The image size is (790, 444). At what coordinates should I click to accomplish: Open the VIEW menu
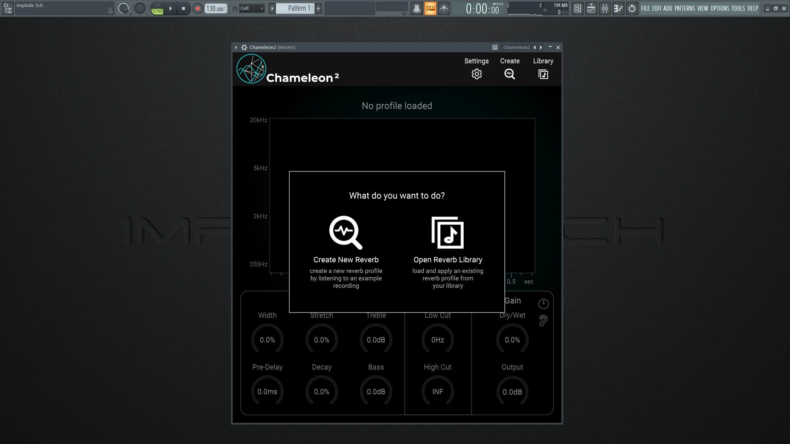click(703, 8)
